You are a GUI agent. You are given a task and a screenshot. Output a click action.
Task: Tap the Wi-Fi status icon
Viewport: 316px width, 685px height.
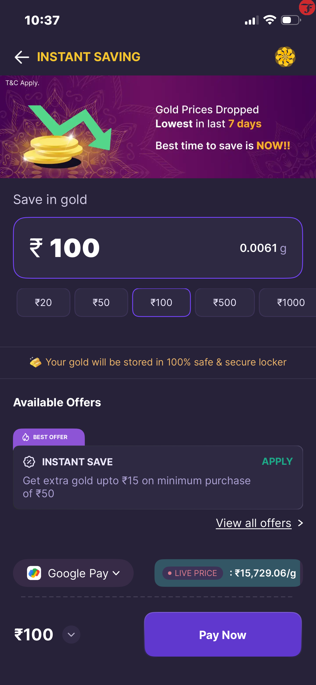pyautogui.click(x=270, y=20)
